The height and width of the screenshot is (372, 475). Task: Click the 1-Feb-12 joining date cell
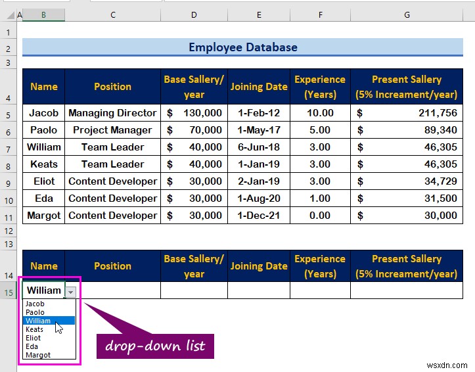click(259, 113)
